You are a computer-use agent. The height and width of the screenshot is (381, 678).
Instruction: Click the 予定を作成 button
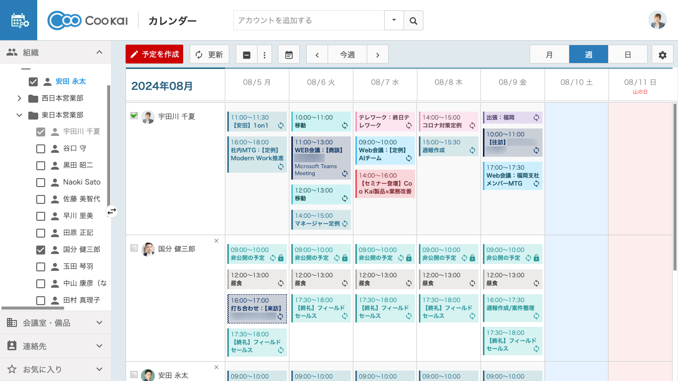[154, 55]
